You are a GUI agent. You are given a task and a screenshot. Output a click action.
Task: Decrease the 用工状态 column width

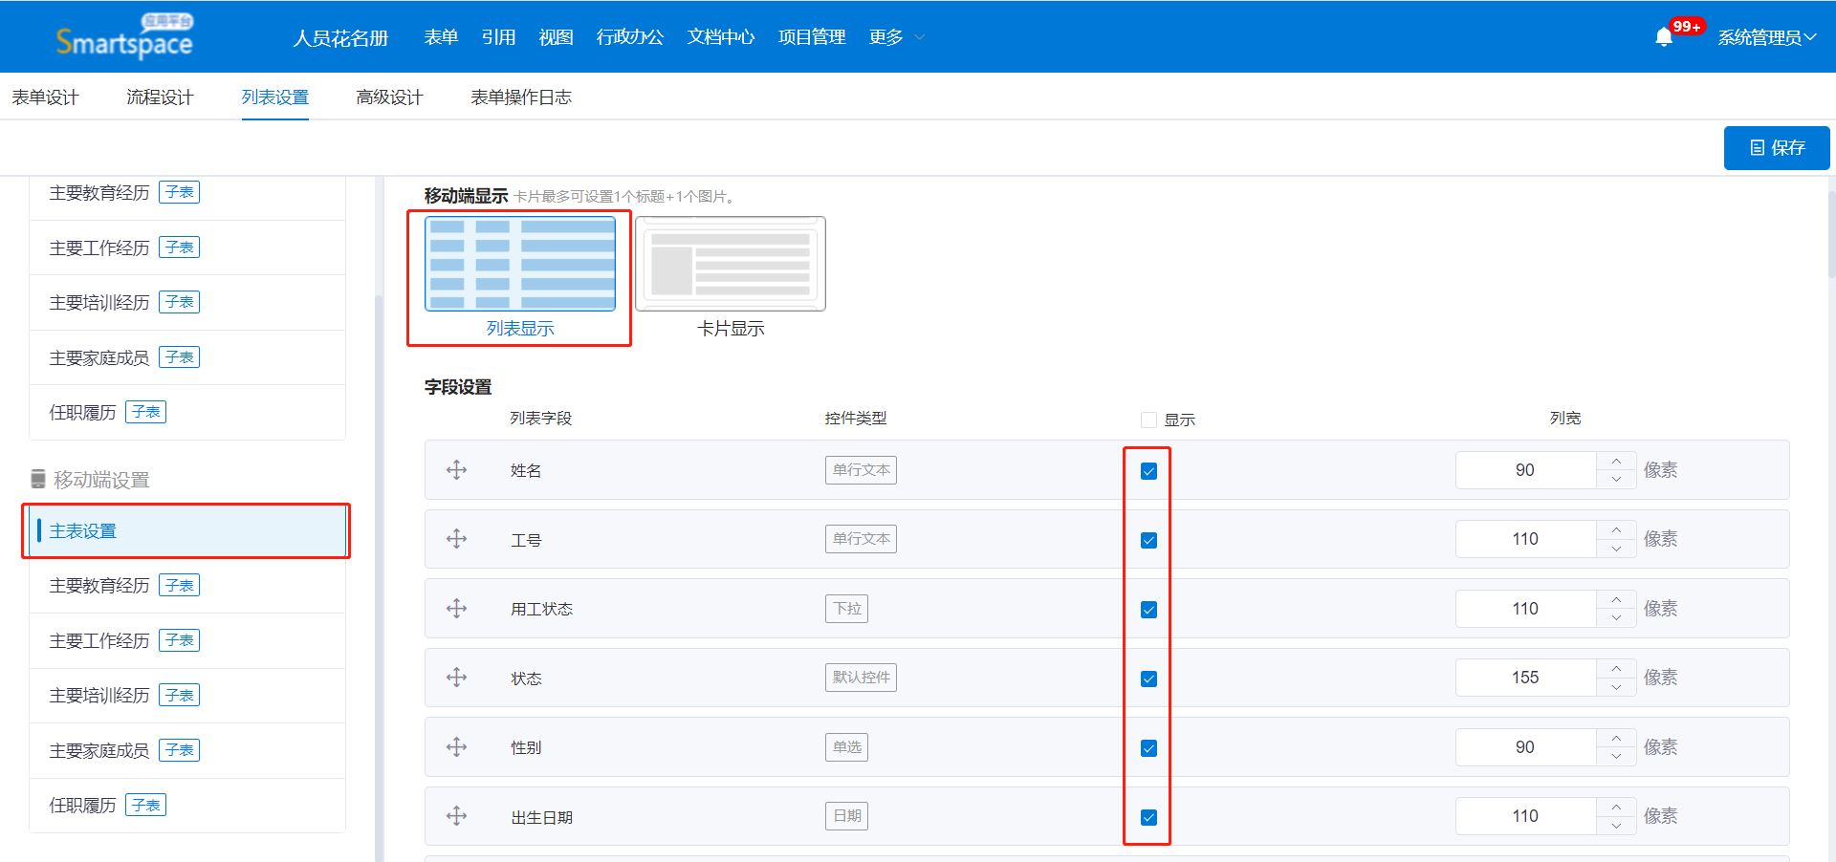(1616, 617)
